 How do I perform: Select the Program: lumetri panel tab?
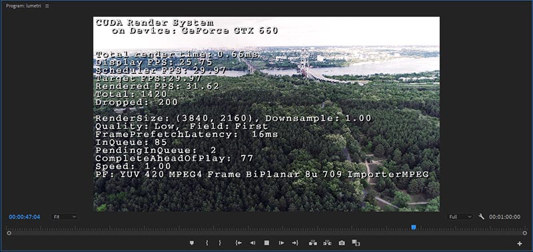pyautogui.click(x=23, y=6)
